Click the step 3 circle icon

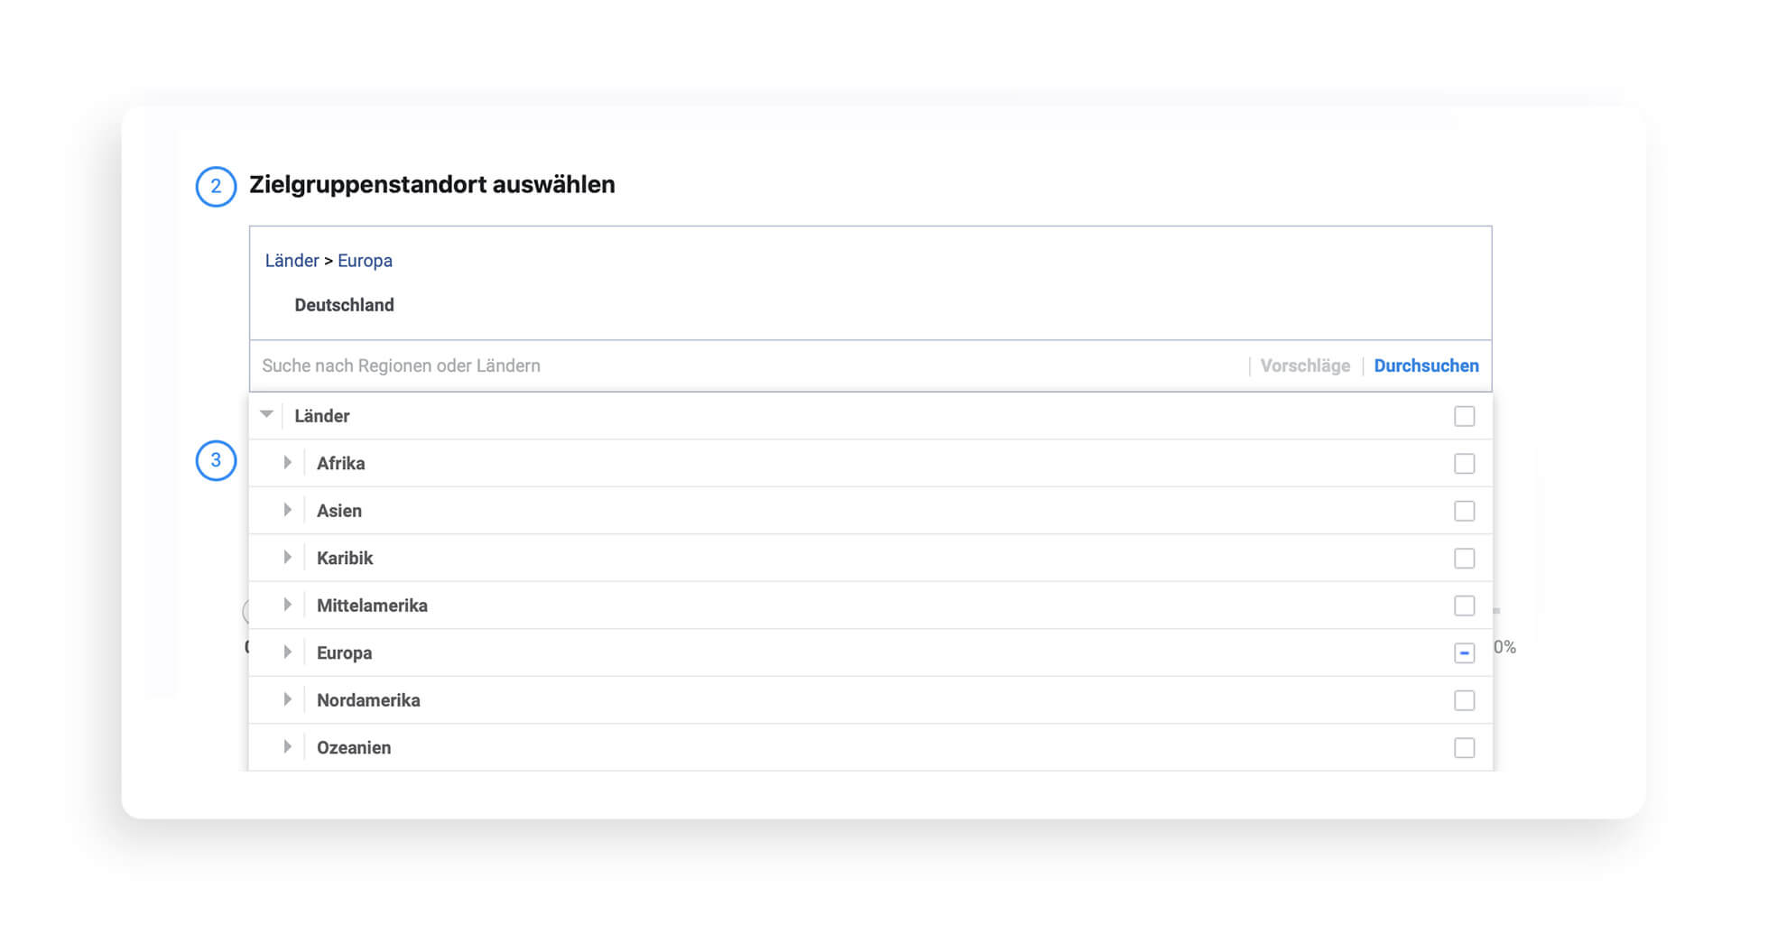216,460
